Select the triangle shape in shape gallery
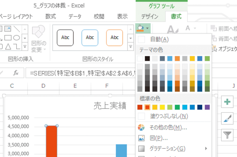Image resolution: width=237 pixels, height=157 pixels. tap(8, 47)
